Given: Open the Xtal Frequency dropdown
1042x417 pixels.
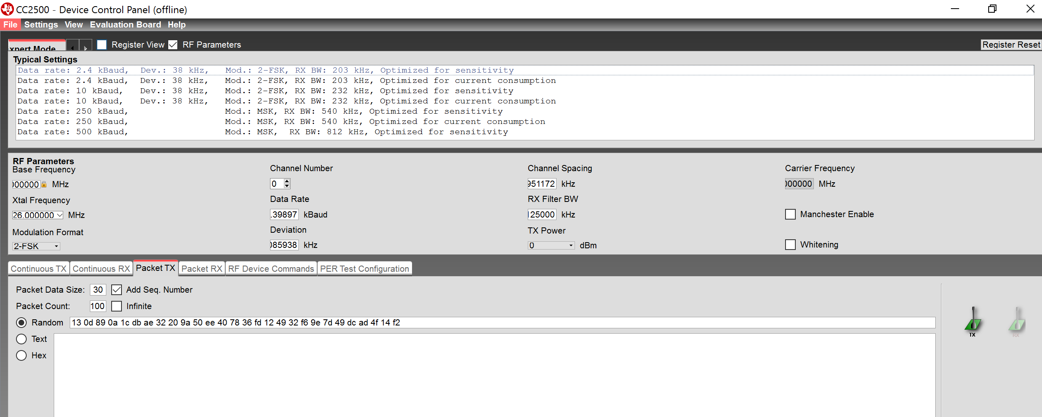Looking at the screenshot, I should coord(59,215).
